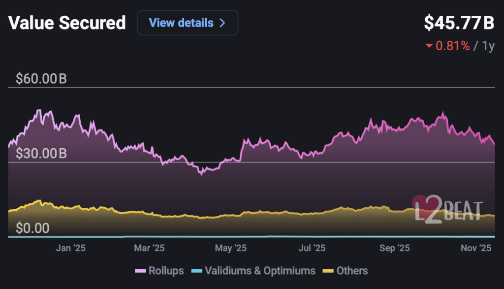Click the 1y time range label
This screenshot has height=289, width=504.
488,46
